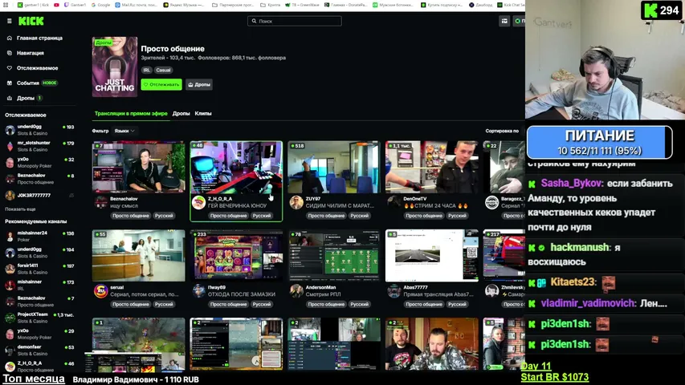
Task: Click DenOneTV channel name
Action: pos(415,199)
